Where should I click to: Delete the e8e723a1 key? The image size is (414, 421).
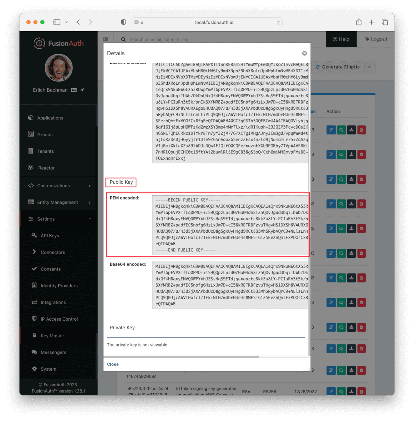coord(361,392)
